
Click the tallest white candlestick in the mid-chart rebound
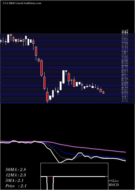pyautogui.click(x=63, y=77)
